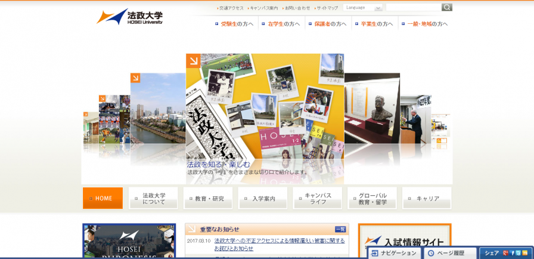Viewport: 534px width, 259px height.
Task: Click arrow icon beside 重要なお知らせ heading
Action: [192, 229]
